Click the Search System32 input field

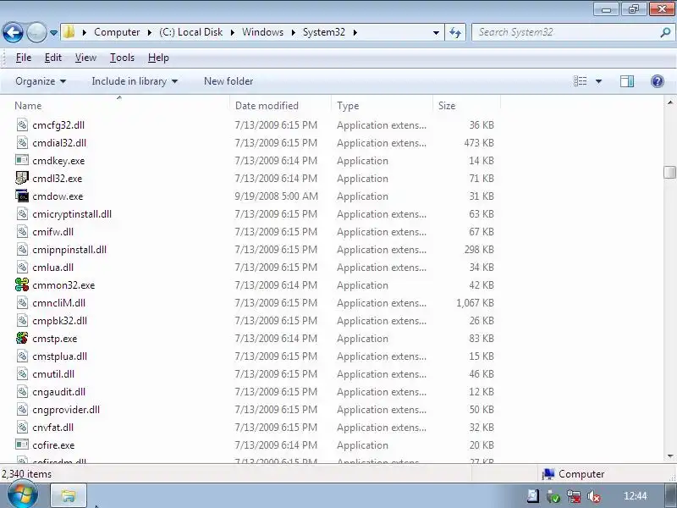pos(565,32)
